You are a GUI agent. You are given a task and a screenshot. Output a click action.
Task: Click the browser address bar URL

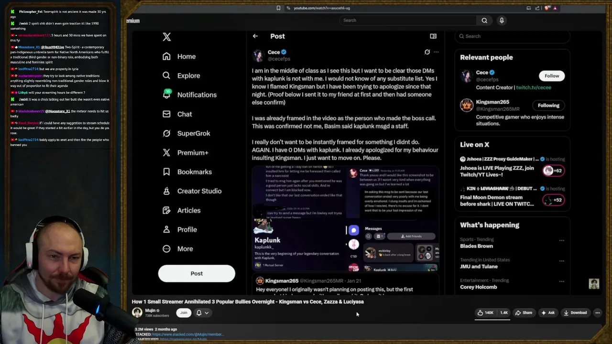pos(322,8)
